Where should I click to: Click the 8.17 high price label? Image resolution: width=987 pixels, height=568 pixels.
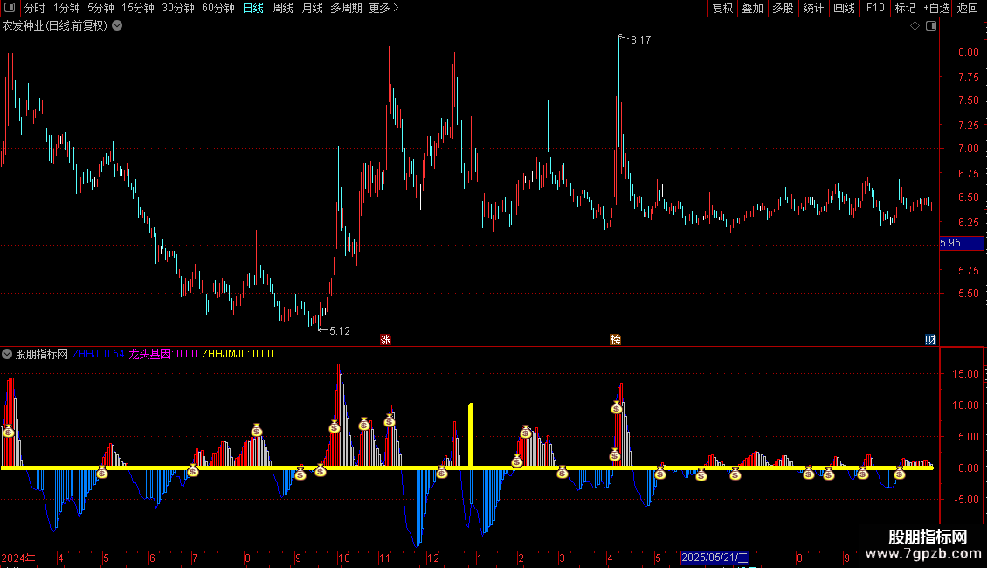click(641, 39)
